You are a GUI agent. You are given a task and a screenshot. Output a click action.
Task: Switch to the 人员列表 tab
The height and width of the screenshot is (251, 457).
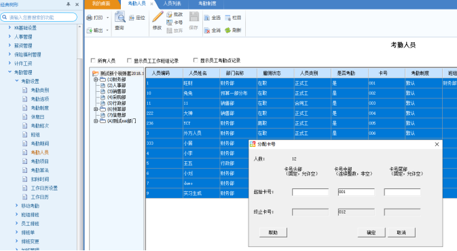pyautogui.click(x=172, y=4)
